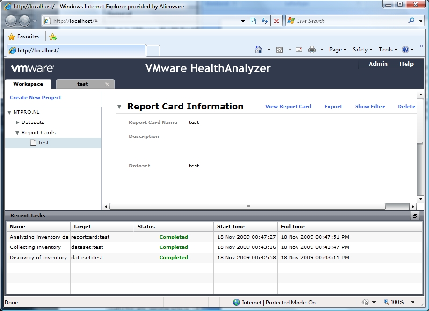
Task: Open the Tools menu
Action: coord(388,50)
